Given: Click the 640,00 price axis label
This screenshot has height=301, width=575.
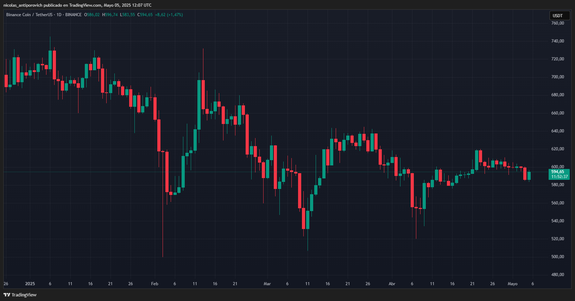Looking at the screenshot, I should click(557, 131).
